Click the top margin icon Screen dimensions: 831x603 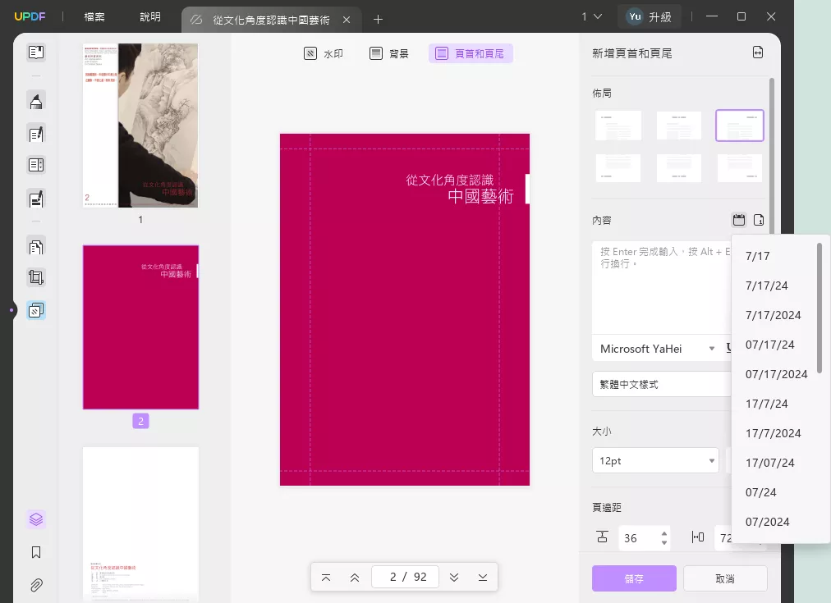click(x=603, y=537)
